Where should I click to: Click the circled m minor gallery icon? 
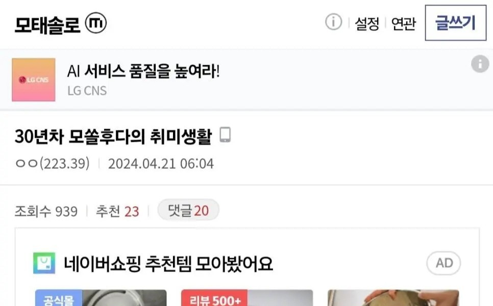96,23
